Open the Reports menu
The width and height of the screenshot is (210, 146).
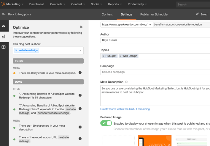click(x=115, y=4)
